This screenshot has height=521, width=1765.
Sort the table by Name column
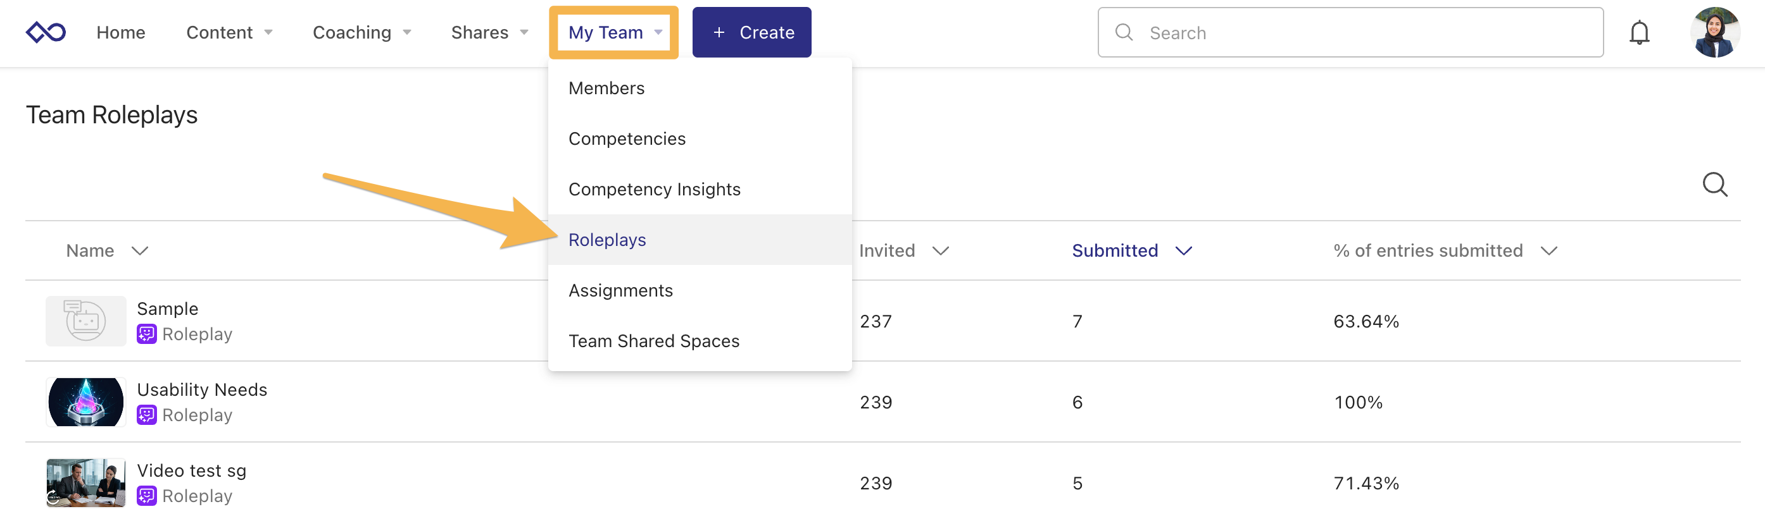point(106,250)
